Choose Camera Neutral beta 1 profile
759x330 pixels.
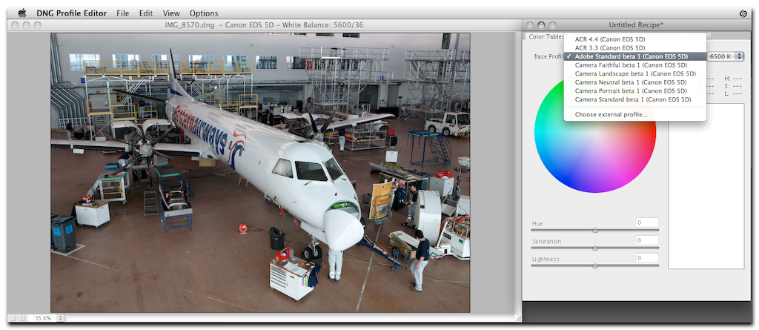pyautogui.click(x=634, y=82)
